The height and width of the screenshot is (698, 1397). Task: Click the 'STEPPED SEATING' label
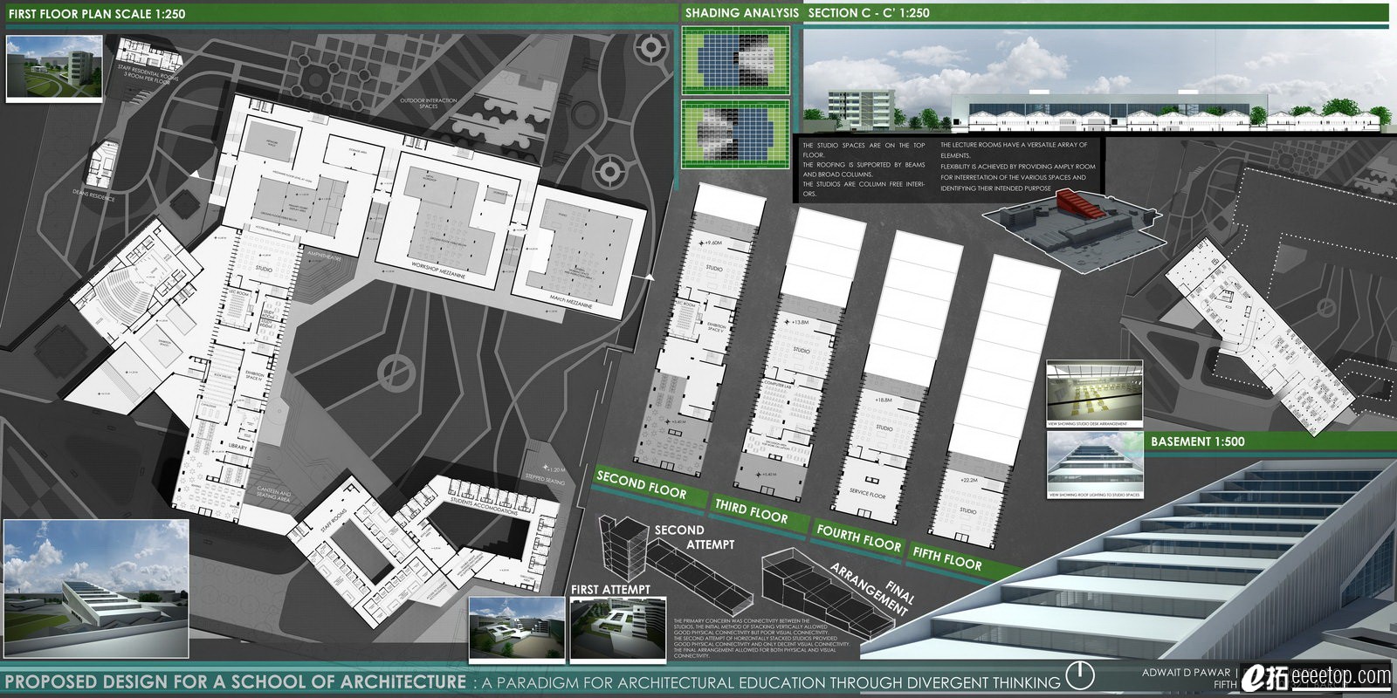545,479
